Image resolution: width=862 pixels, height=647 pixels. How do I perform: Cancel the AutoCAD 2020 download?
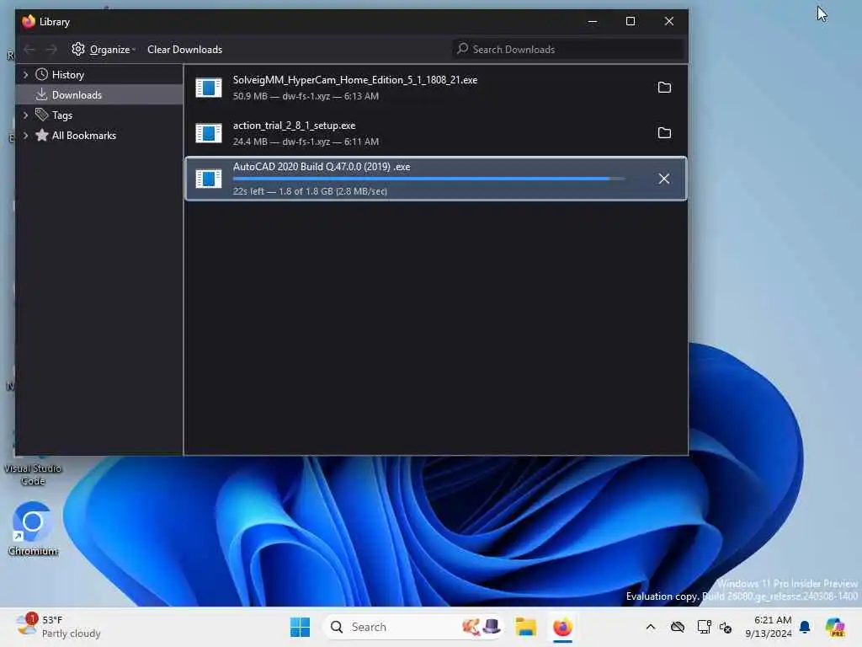point(663,179)
